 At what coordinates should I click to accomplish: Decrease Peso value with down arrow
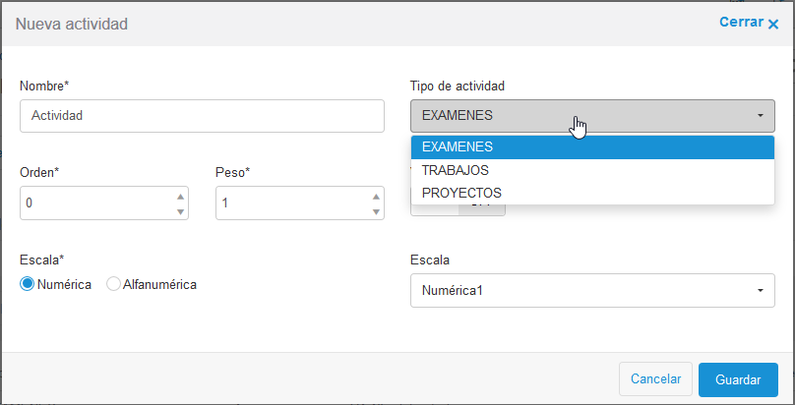click(x=376, y=211)
